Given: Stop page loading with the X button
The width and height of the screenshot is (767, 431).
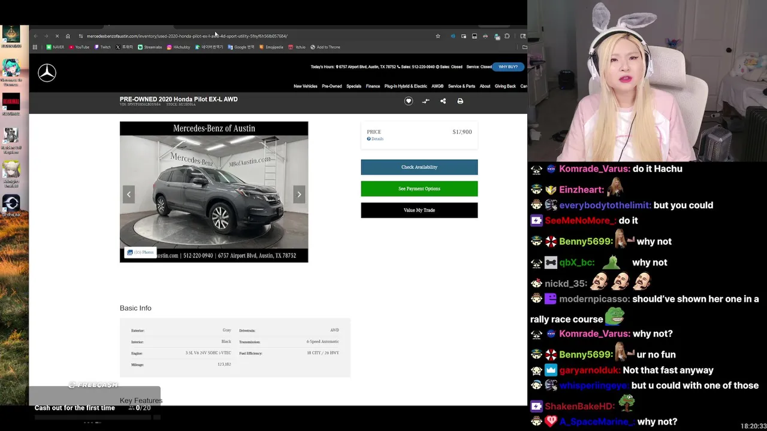Looking at the screenshot, I should point(57,36).
